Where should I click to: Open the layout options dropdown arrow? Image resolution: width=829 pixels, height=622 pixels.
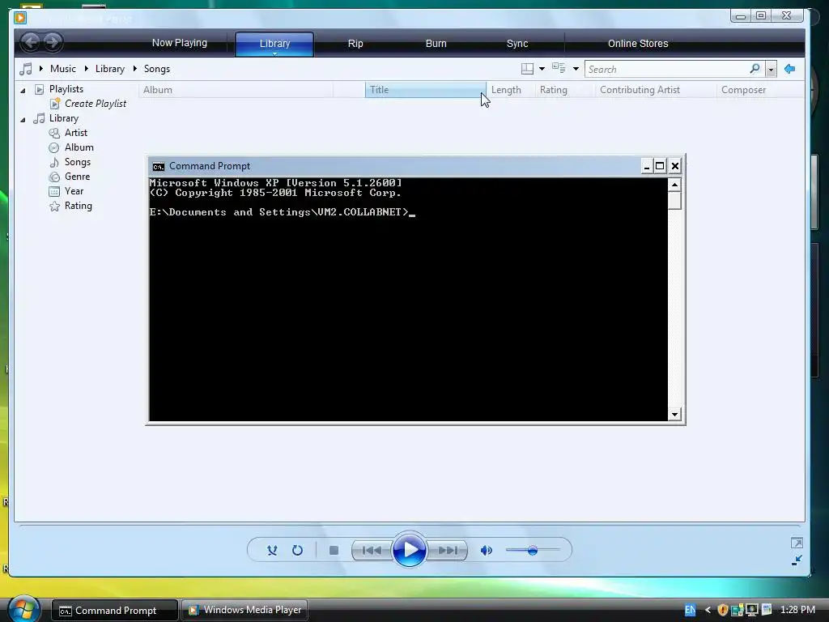click(542, 70)
